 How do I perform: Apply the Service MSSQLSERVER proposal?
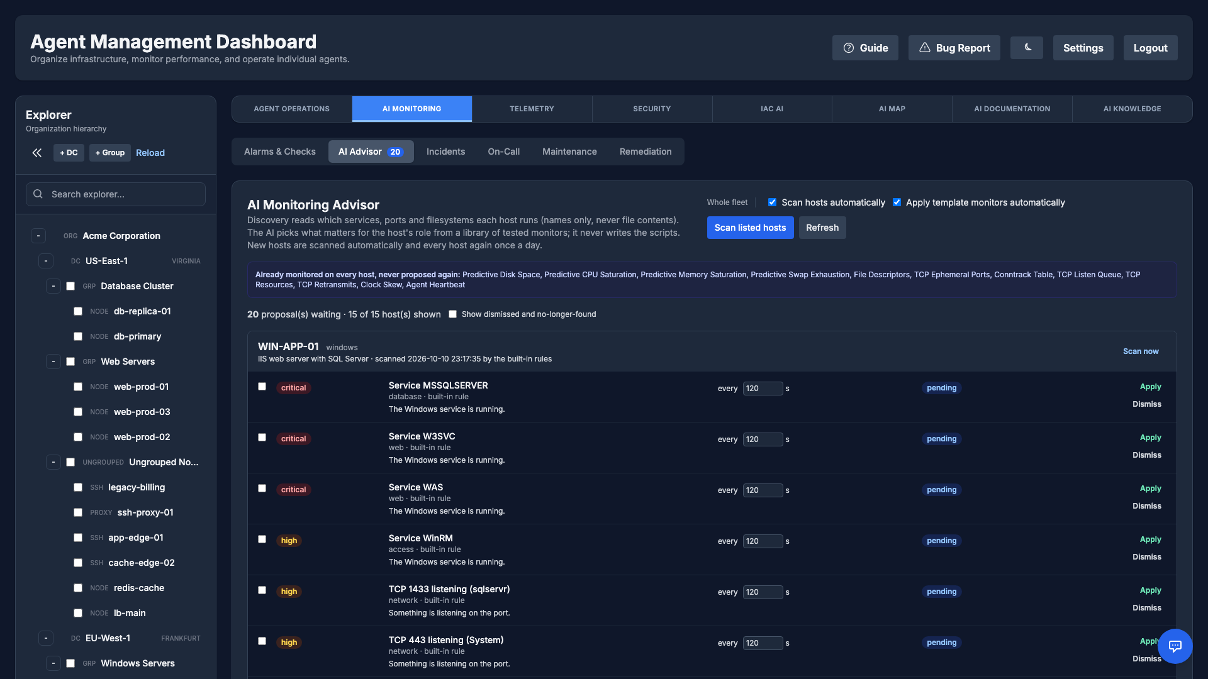click(x=1150, y=387)
